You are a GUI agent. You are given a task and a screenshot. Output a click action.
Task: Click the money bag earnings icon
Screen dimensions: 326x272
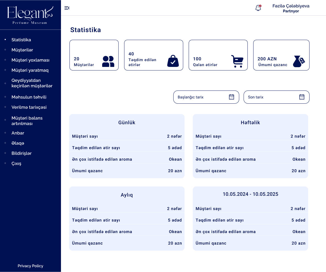click(x=299, y=61)
